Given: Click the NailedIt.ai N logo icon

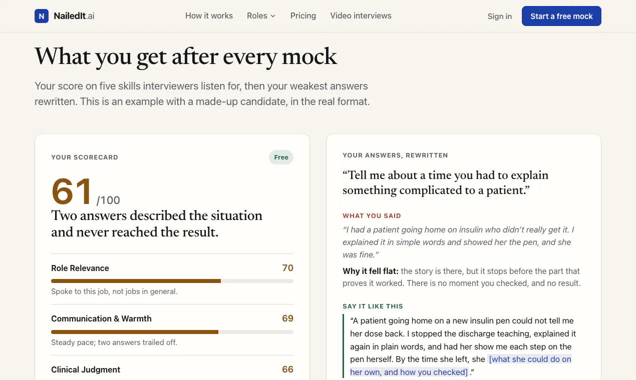Looking at the screenshot, I should [x=42, y=16].
